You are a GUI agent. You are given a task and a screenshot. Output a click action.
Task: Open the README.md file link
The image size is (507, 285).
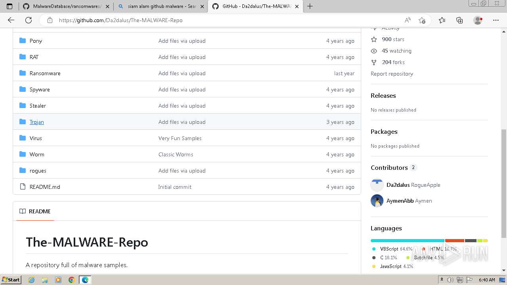[45, 187]
